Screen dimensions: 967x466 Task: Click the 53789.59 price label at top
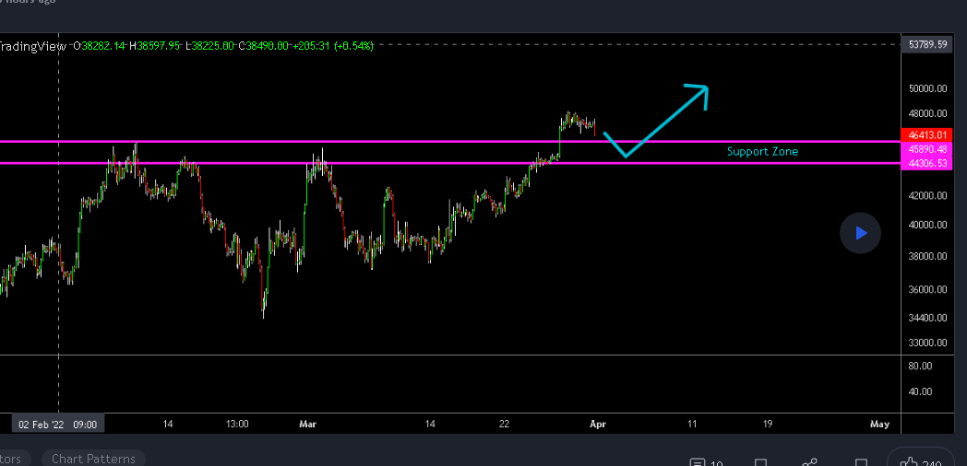(x=927, y=44)
